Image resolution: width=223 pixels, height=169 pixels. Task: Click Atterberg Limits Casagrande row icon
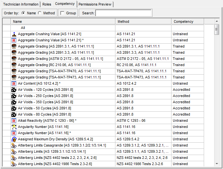tap(14, 145)
